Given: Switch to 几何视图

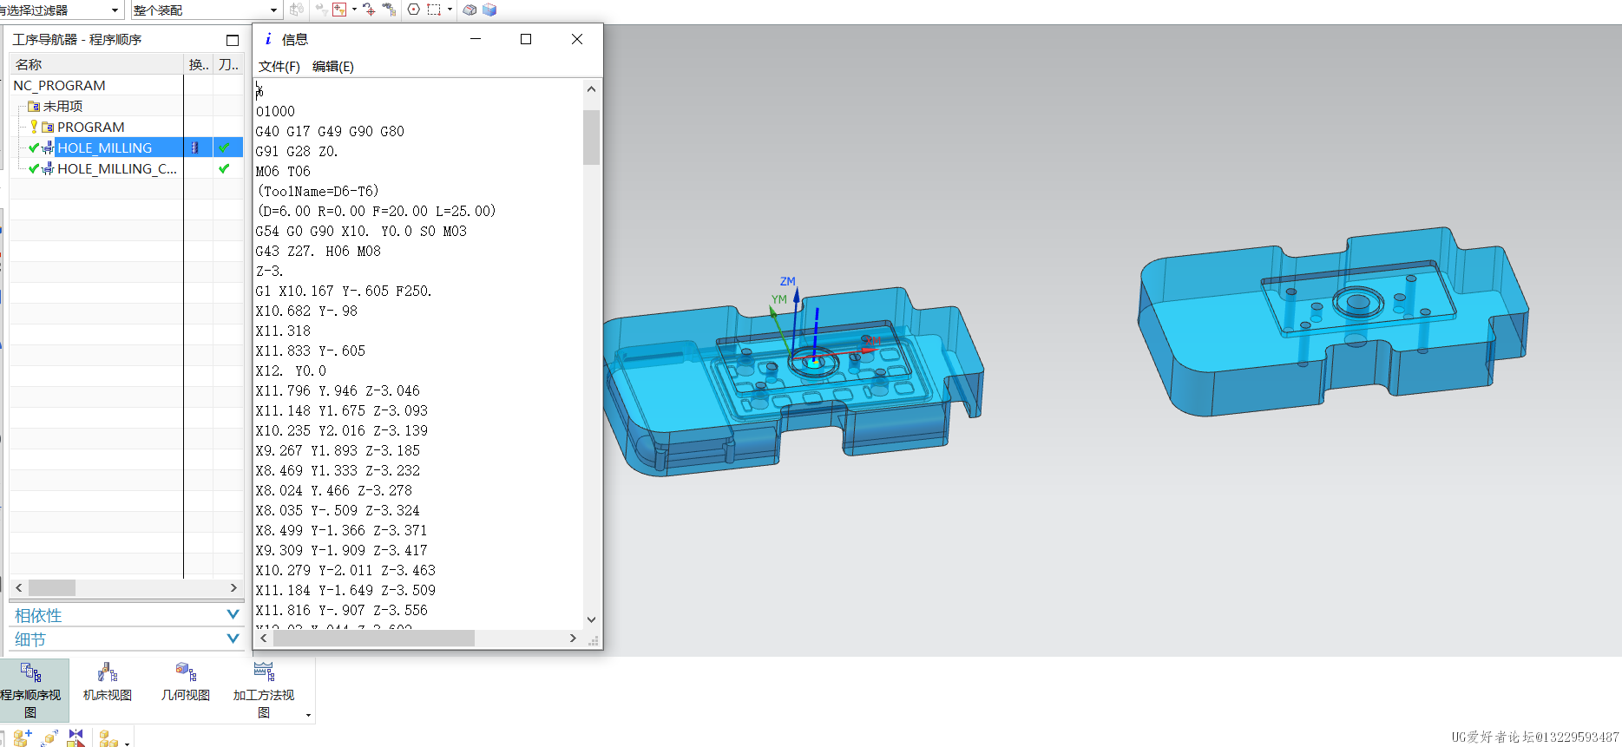Looking at the screenshot, I should click(x=186, y=683).
